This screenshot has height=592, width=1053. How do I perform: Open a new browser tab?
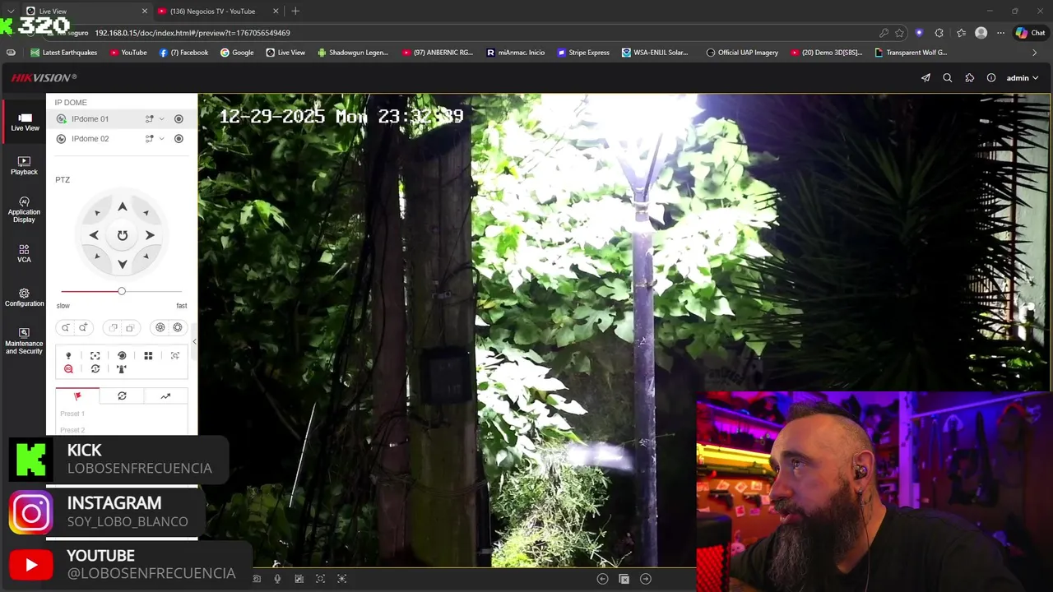[295, 12]
